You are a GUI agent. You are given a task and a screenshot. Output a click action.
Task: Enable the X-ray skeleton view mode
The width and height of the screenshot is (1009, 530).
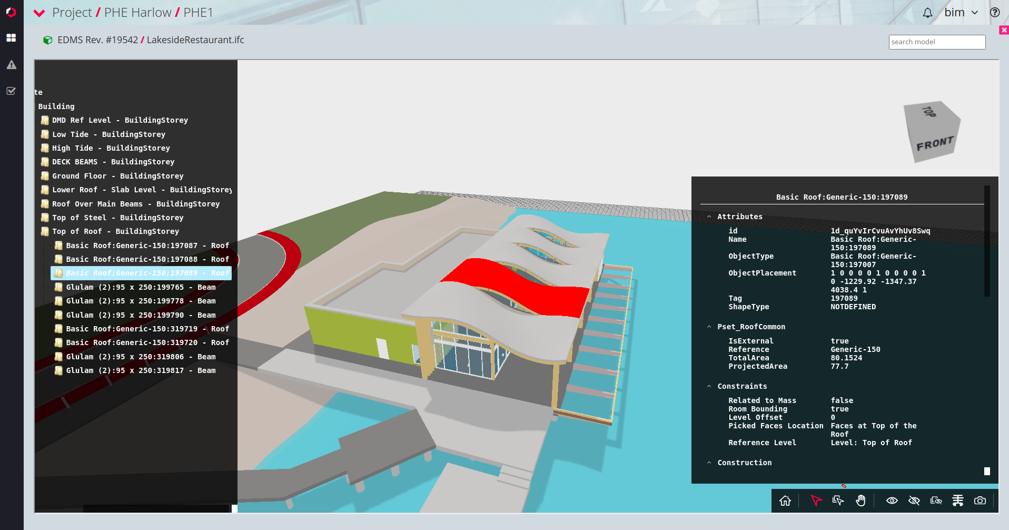[x=957, y=500]
